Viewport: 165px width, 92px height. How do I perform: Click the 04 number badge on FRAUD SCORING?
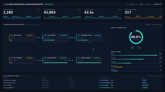[79, 58]
